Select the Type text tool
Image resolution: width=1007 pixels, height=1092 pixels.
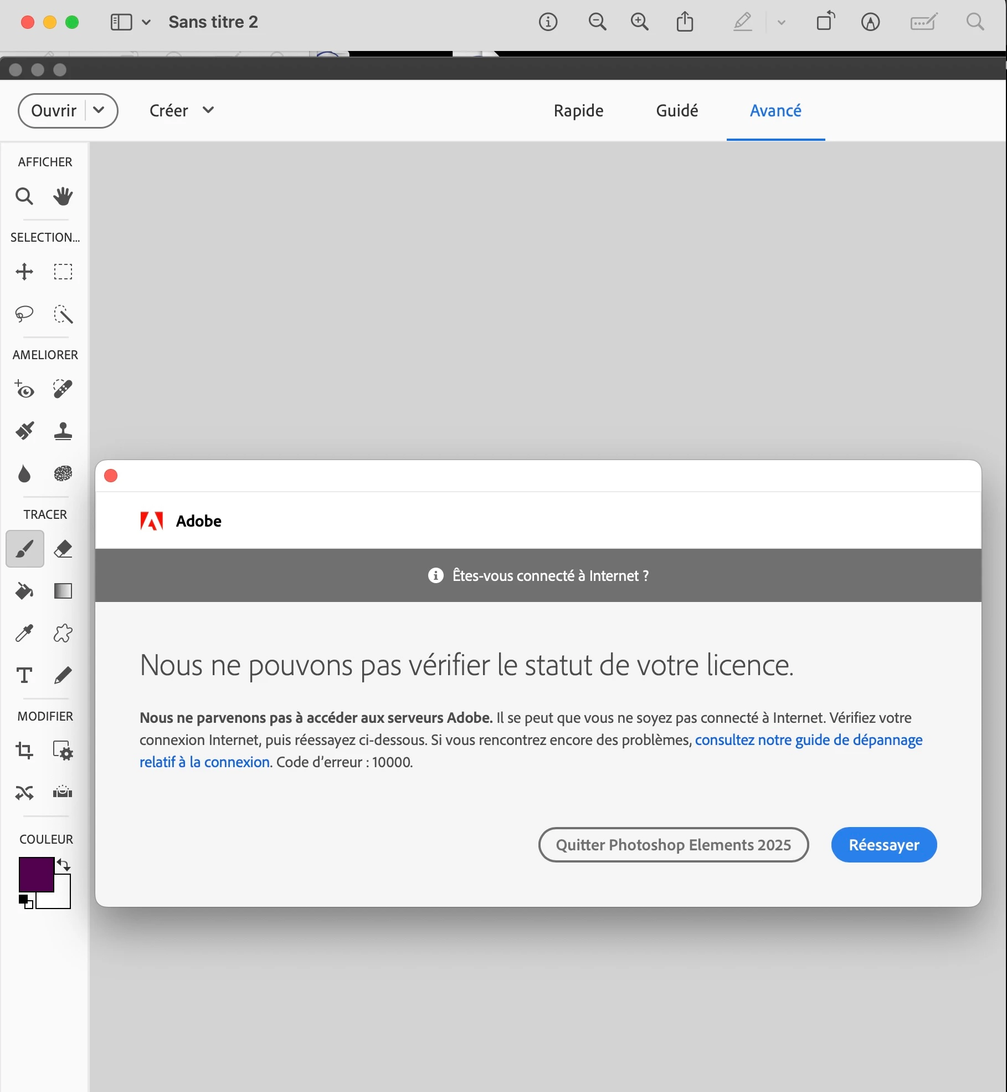(24, 675)
